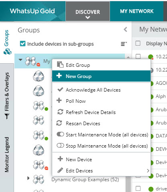Viewport: 167px width, 192px height.
Task: Switch to the My Network tab
Action: [x=136, y=11]
